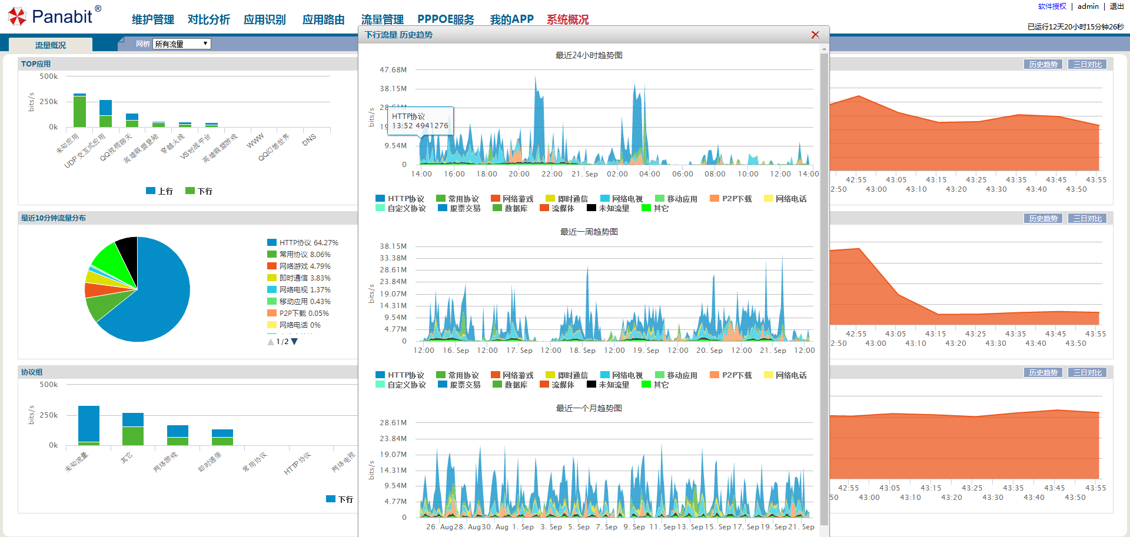Toggle 下行 series in TOP应用 chart
Screen dimensions: 1130x537
pyautogui.click(x=199, y=191)
